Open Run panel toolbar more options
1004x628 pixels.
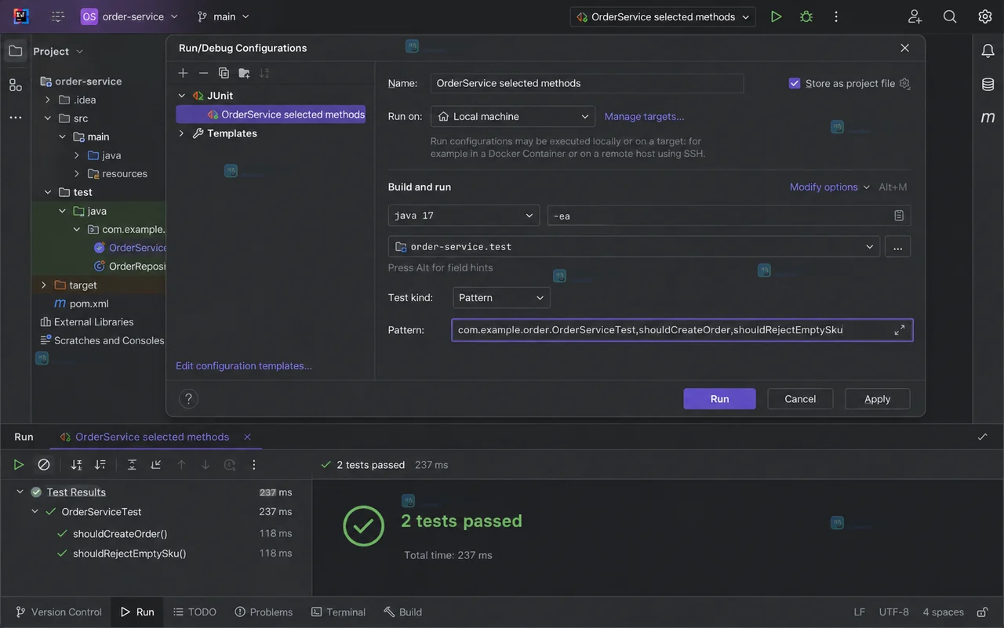click(253, 465)
